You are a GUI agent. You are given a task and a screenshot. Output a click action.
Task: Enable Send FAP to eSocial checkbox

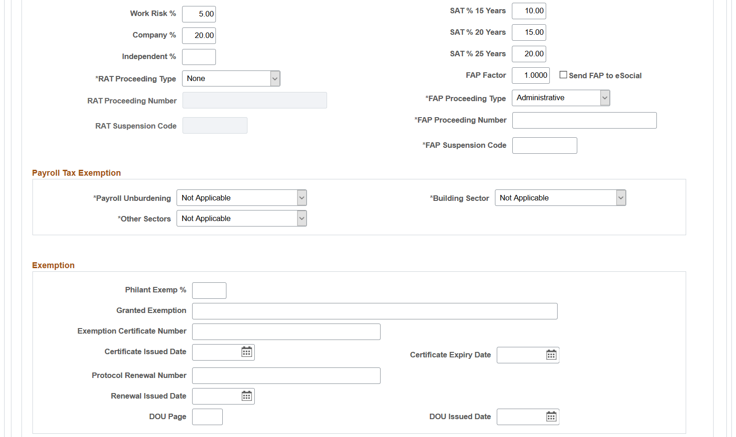[563, 75]
